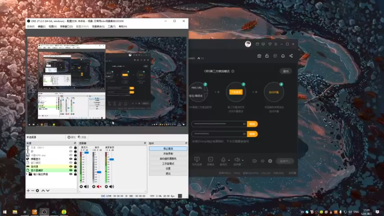Pop out the 来源 sources dock
This screenshot has height=216, width=384.
75,143
